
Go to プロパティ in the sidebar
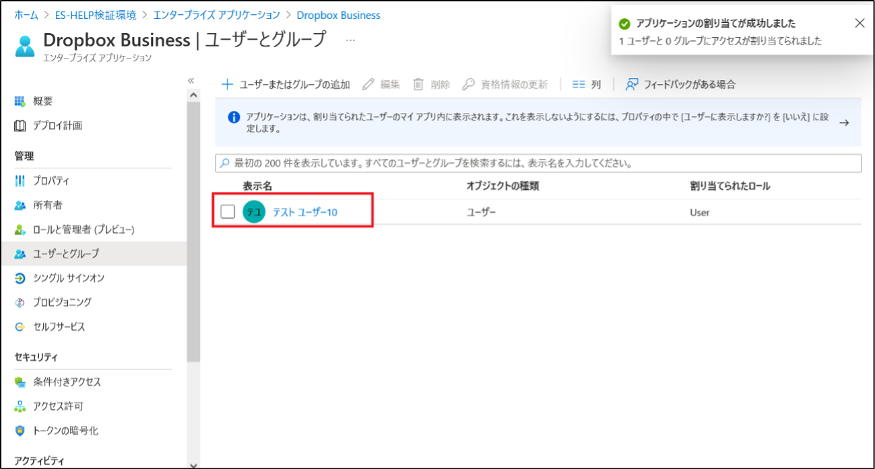pyautogui.click(x=51, y=181)
